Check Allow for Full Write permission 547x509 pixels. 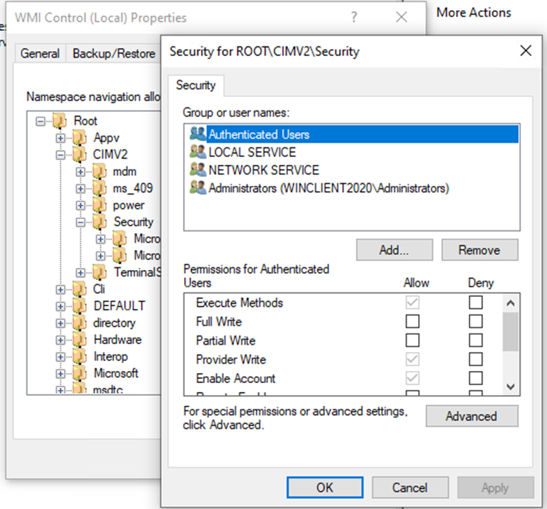coord(412,322)
